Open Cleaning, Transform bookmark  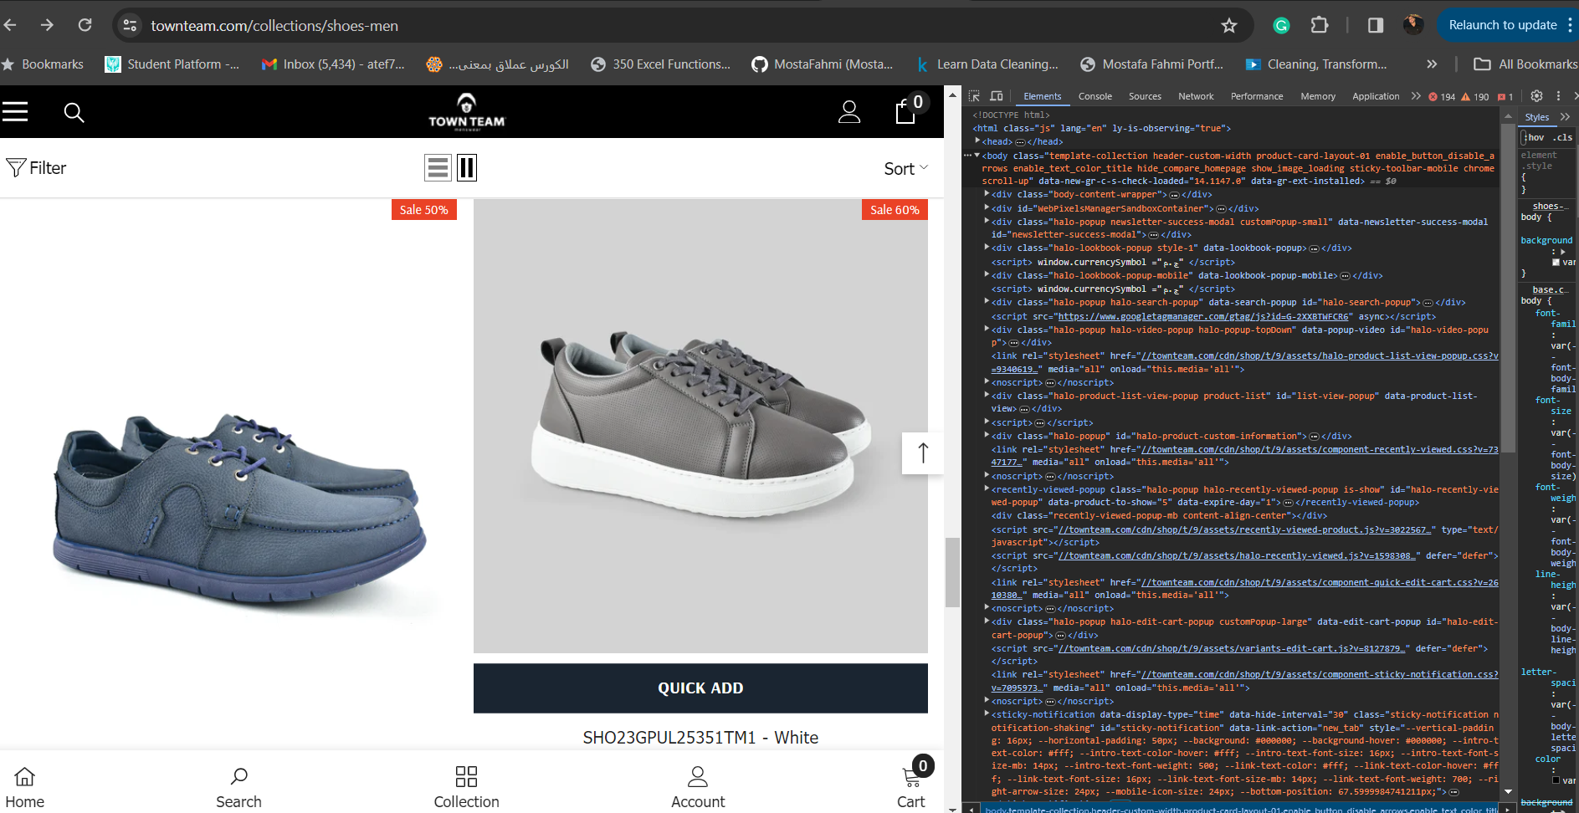1316,64
